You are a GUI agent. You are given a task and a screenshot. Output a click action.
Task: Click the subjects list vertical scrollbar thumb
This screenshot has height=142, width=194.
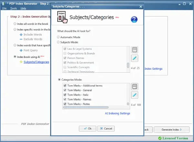pyautogui.click(x=128, y=65)
